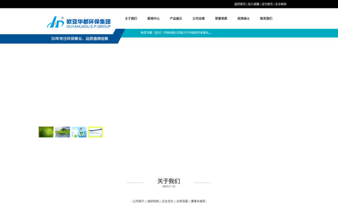
Task: Open the 荣誉资质 navigation menu
Action: click(221, 19)
